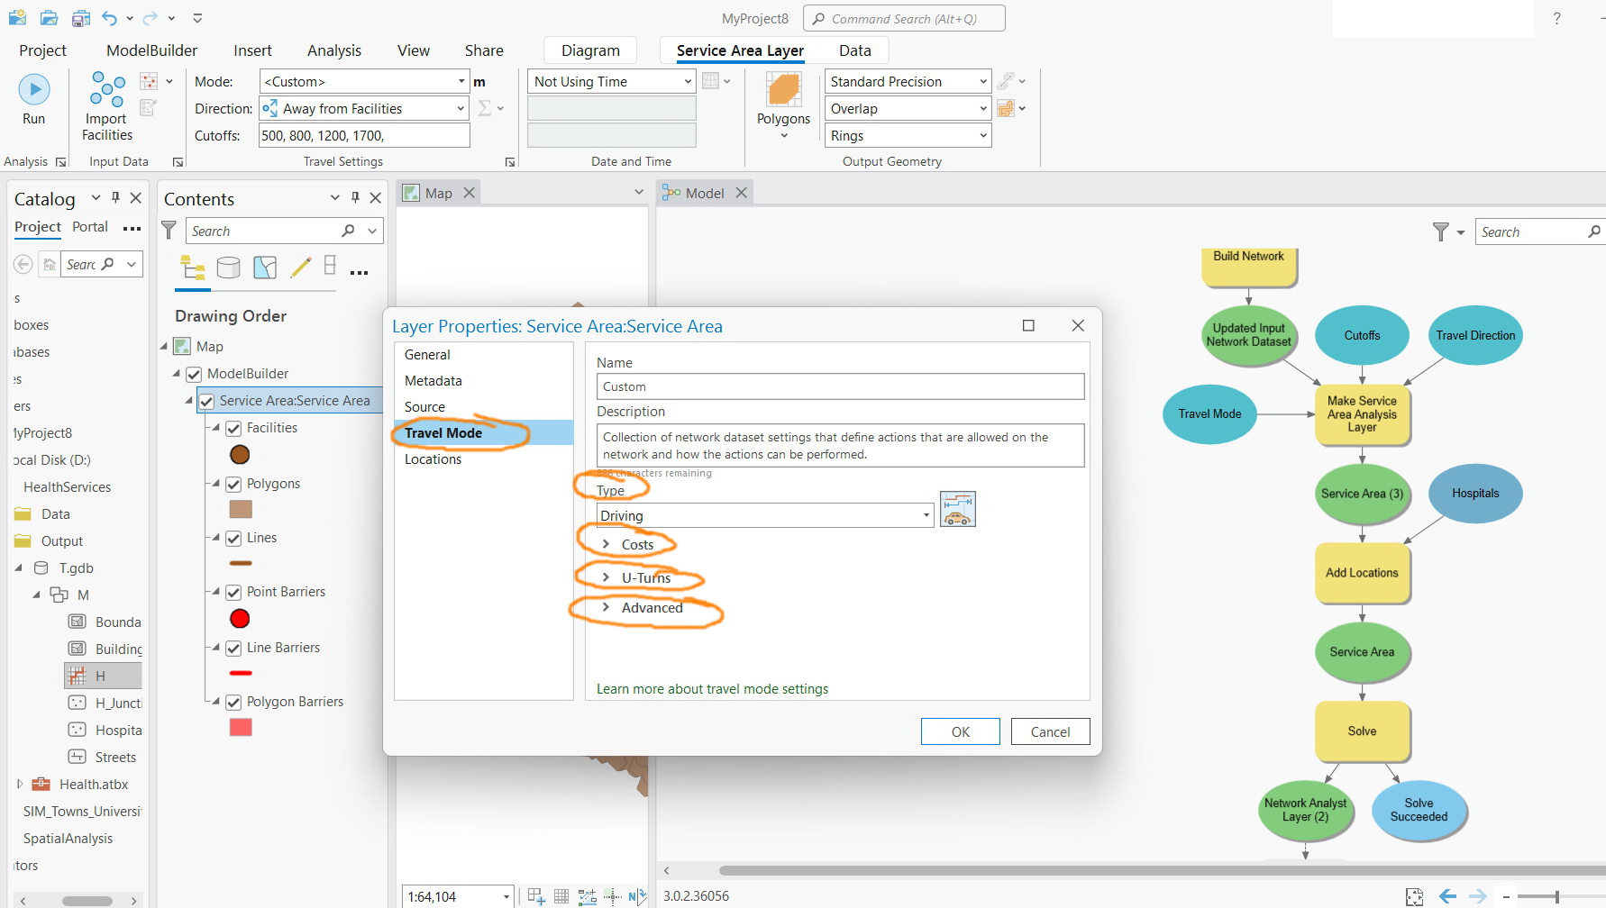Click the Cutoffs input field
Image resolution: width=1606 pixels, height=908 pixels.
(x=364, y=135)
